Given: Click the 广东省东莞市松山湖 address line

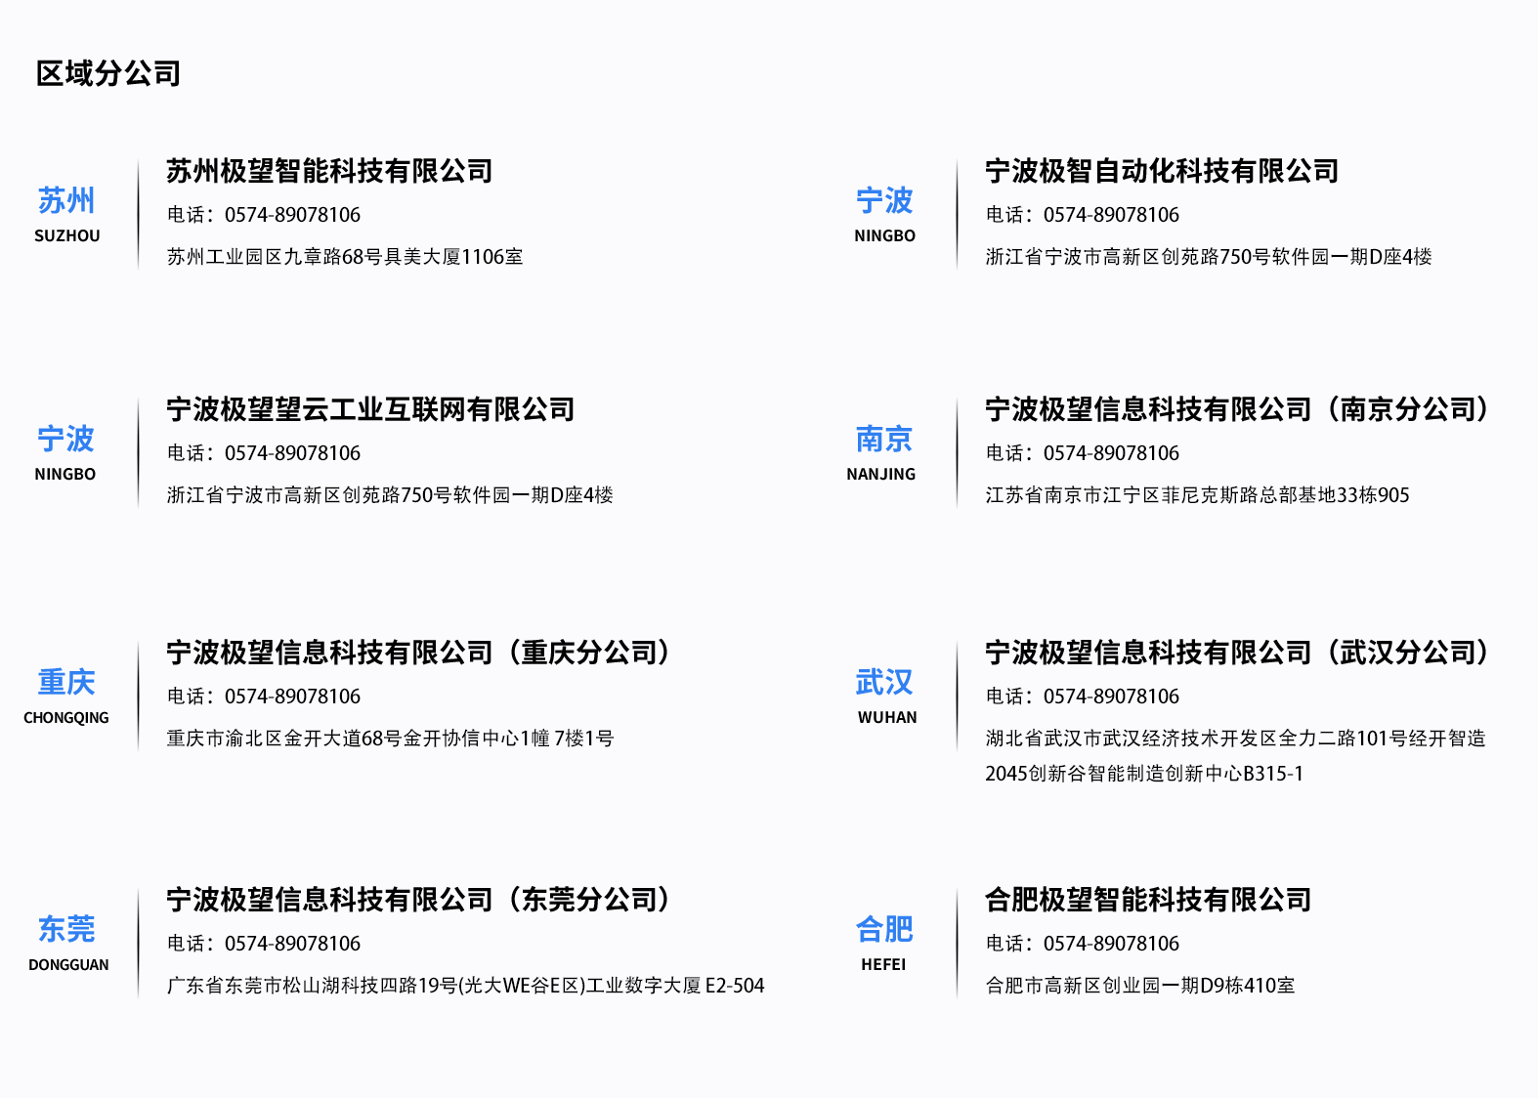Looking at the screenshot, I should click(465, 986).
